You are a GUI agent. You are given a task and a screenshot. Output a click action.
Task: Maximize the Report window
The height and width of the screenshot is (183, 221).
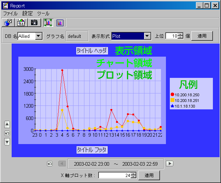[207, 6]
